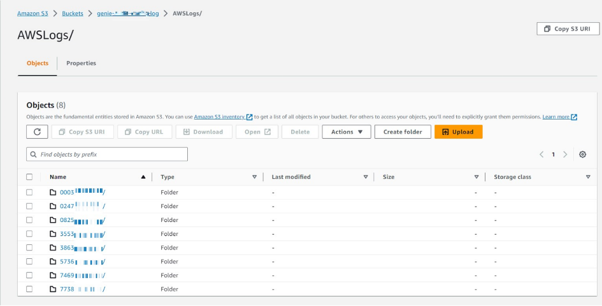Click the orange Upload button
The image size is (602, 306).
(459, 132)
